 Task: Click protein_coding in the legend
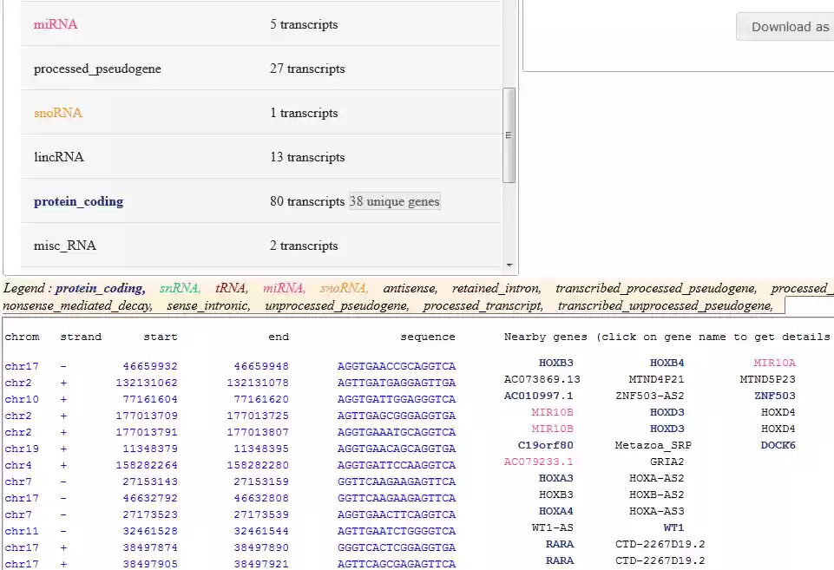tap(100, 288)
